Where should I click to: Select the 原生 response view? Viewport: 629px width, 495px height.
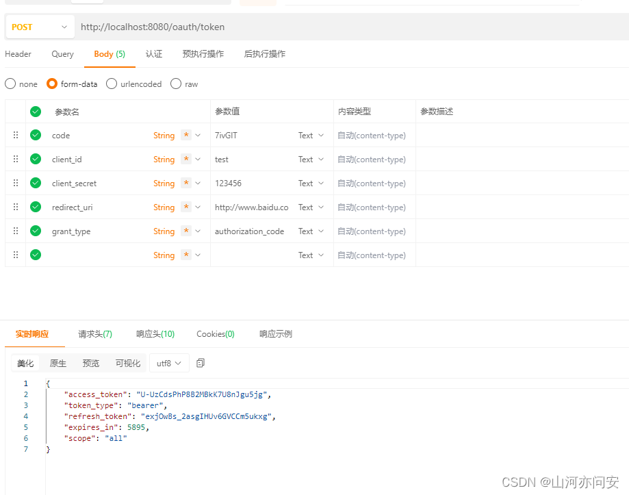pyautogui.click(x=58, y=363)
